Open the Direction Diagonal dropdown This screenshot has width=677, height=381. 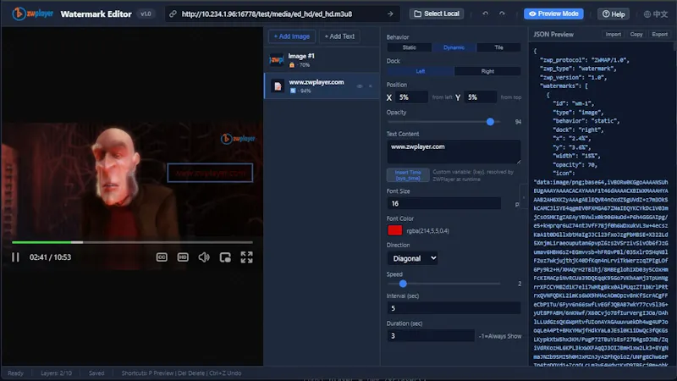(413, 258)
